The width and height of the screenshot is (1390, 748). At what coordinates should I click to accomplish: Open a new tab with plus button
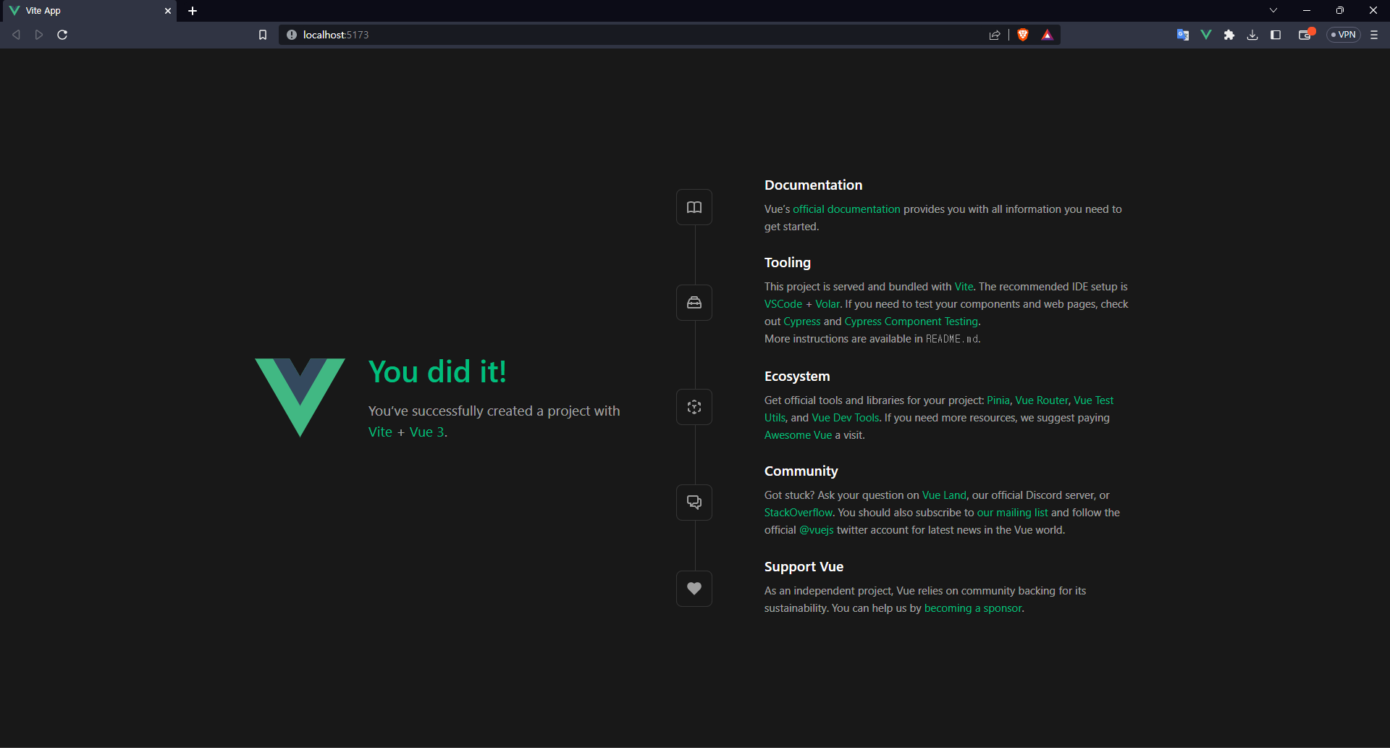coord(193,11)
